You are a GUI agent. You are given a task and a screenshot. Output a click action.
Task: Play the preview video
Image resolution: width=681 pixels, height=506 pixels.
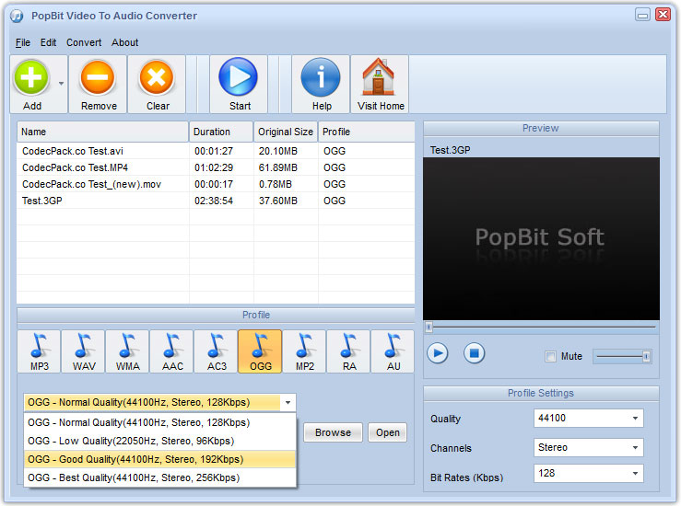(x=438, y=353)
